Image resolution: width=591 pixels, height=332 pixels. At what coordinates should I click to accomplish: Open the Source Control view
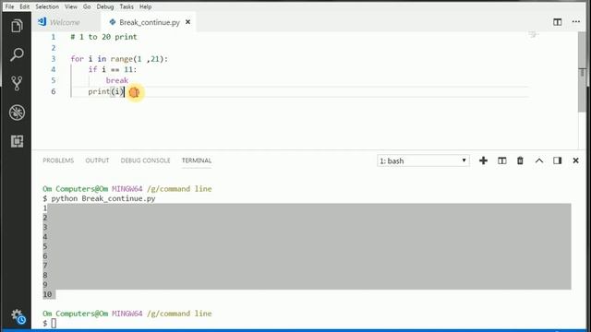click(x=17, y=84)
